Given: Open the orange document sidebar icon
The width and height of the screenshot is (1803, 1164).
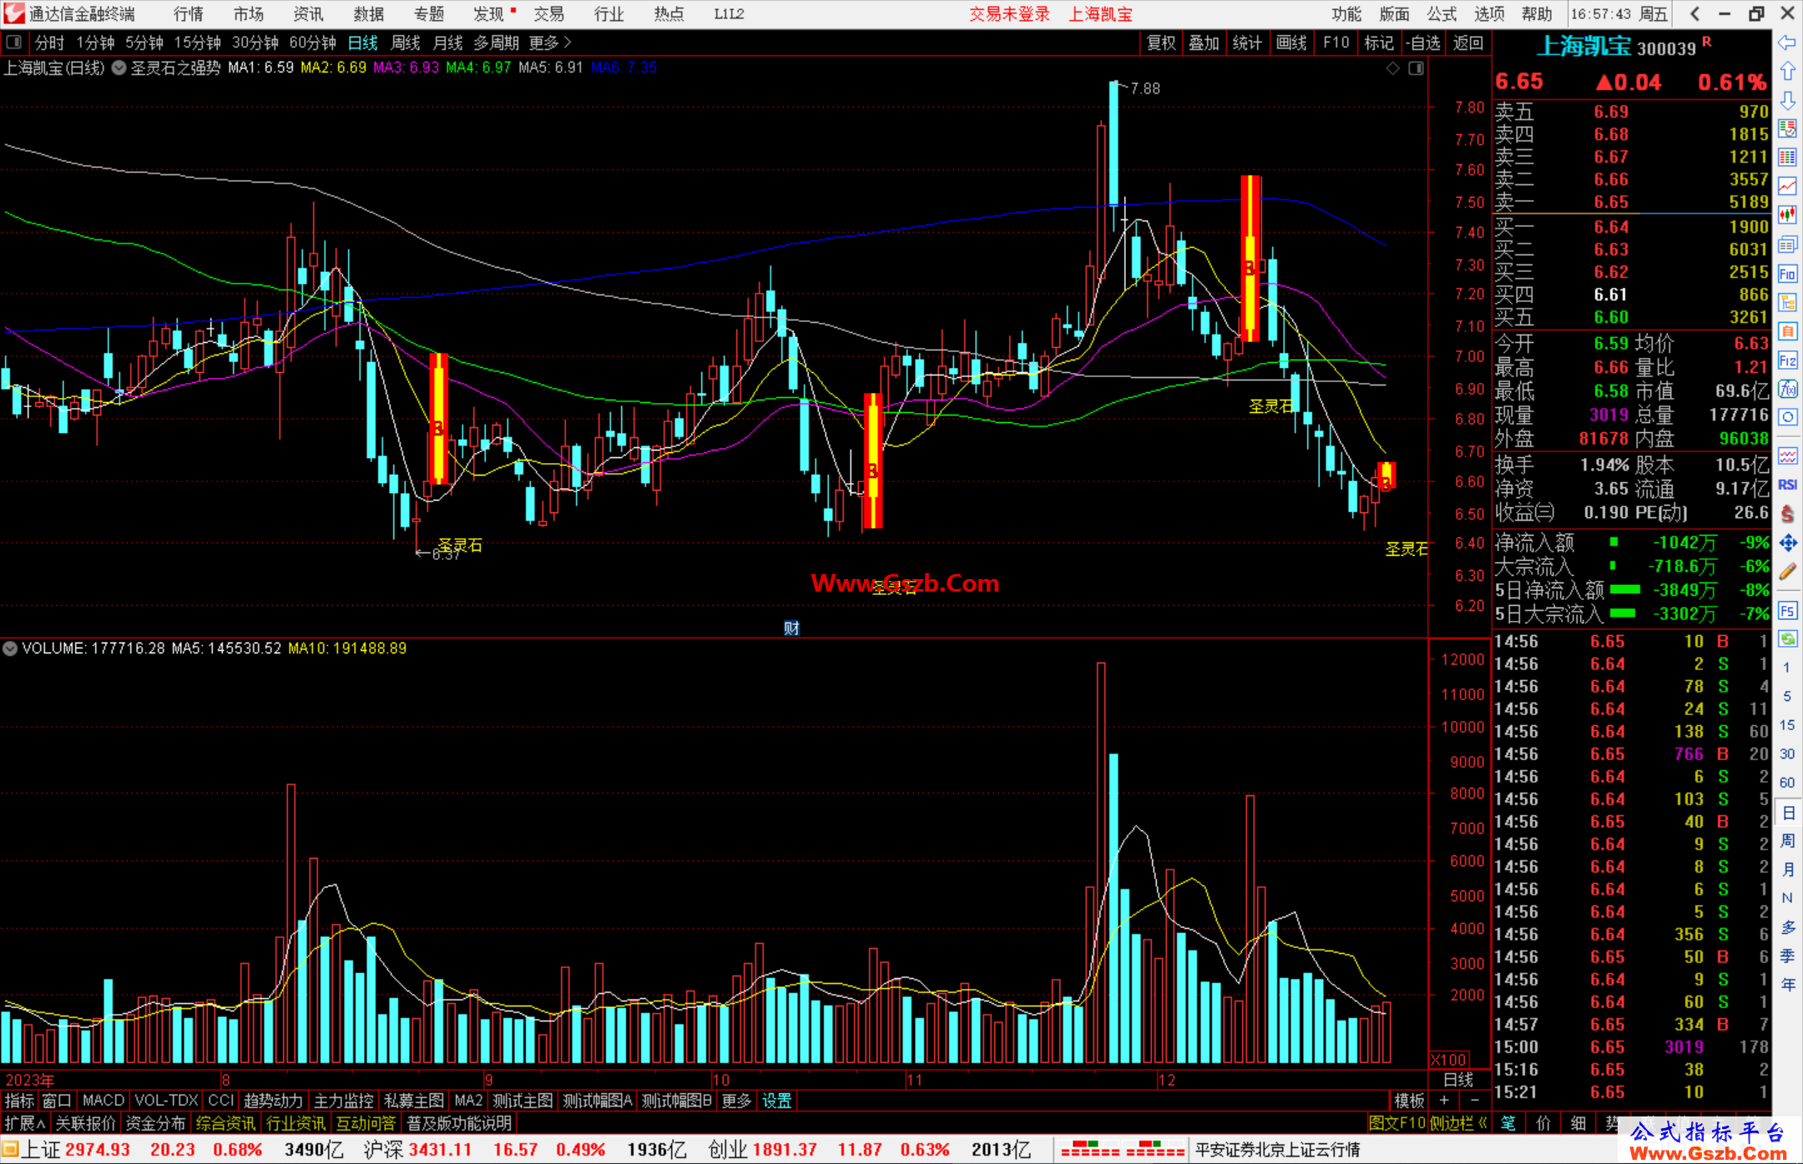Looking at the screenshot, I should pos(1787,331).
